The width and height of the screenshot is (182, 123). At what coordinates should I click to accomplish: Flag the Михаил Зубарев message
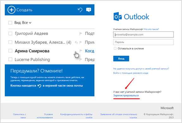(x=81, y=42)
